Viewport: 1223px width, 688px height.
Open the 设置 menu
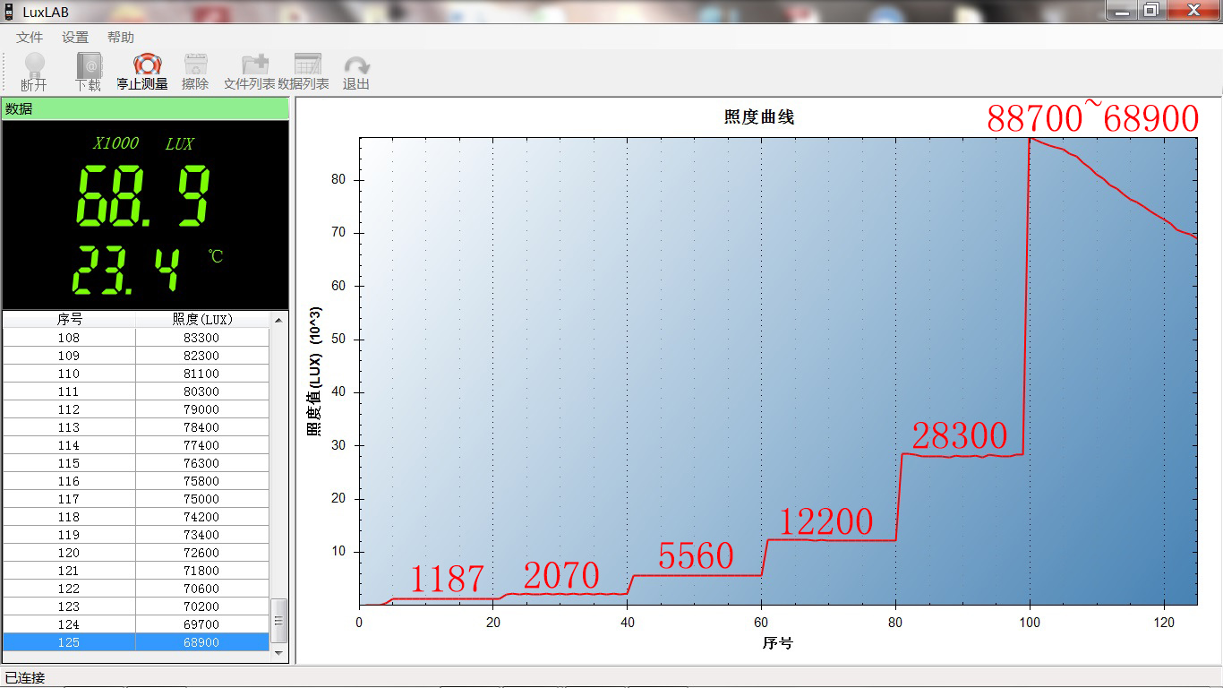click(75, 38)
